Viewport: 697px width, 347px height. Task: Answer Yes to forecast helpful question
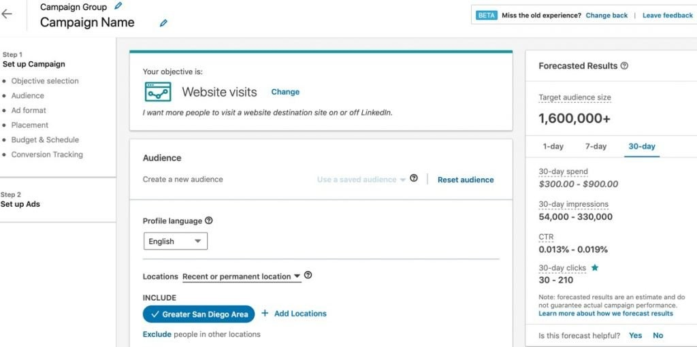point(635,335)
